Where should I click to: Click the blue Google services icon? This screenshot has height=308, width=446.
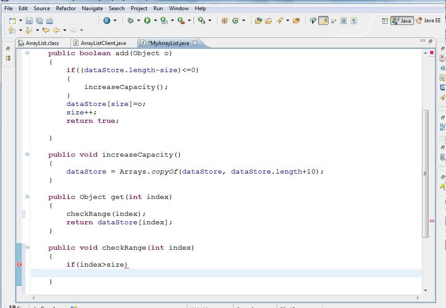[107, 20]
